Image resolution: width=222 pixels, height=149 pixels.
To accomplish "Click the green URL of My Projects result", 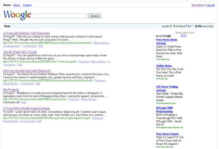I will click(x=35, y=99).
